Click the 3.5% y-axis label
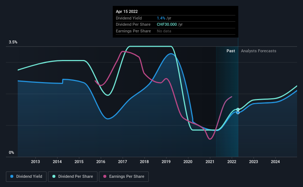 [13, 42]
